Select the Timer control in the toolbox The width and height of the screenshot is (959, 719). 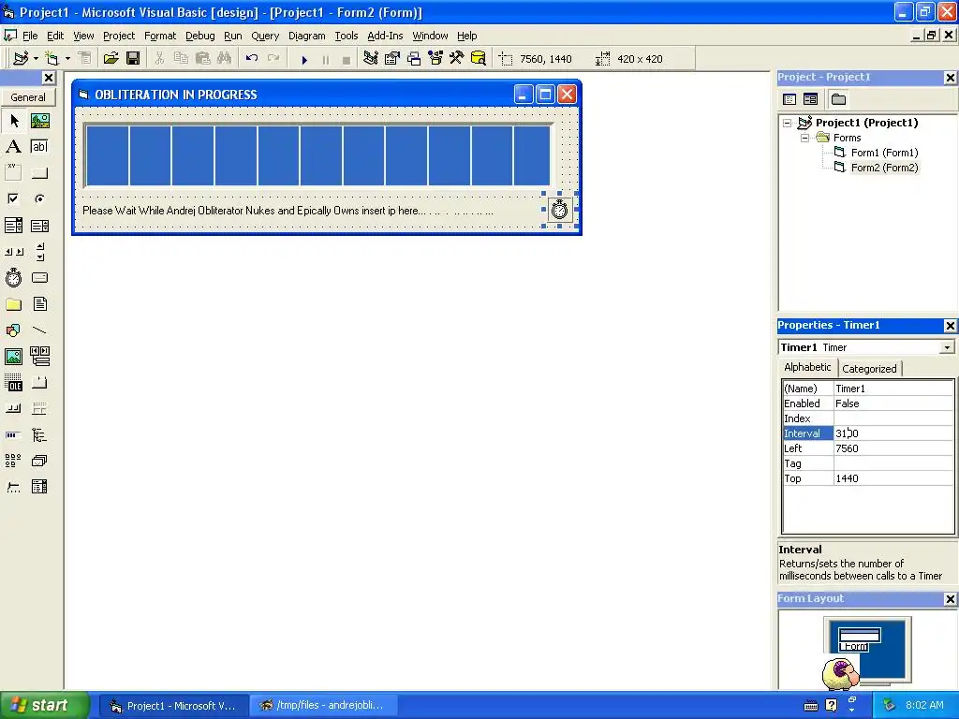[13, 278]
